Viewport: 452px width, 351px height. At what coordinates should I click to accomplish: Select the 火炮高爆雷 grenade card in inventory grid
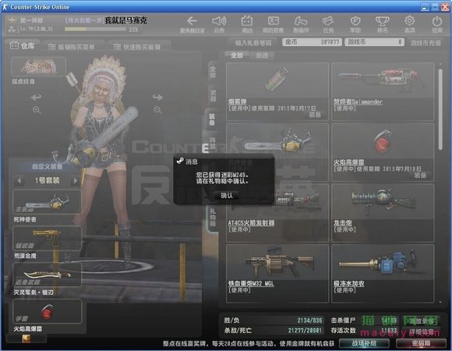pos(383,152)
